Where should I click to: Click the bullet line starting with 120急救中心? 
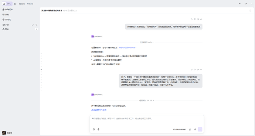tap(120, 56)
